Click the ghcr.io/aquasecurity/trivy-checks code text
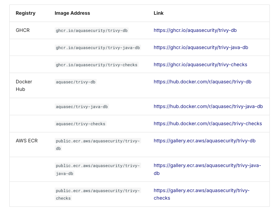This screenshot has width=277, height=213. [96, 65]
